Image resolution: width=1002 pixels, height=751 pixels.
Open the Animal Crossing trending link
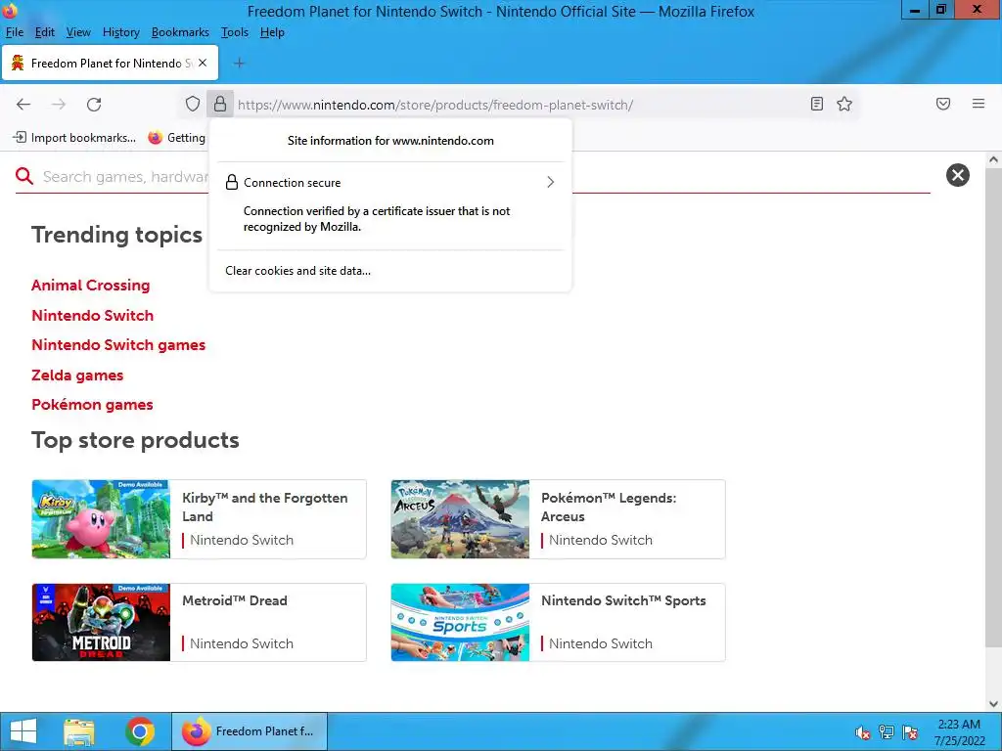(x=91, y=286)
